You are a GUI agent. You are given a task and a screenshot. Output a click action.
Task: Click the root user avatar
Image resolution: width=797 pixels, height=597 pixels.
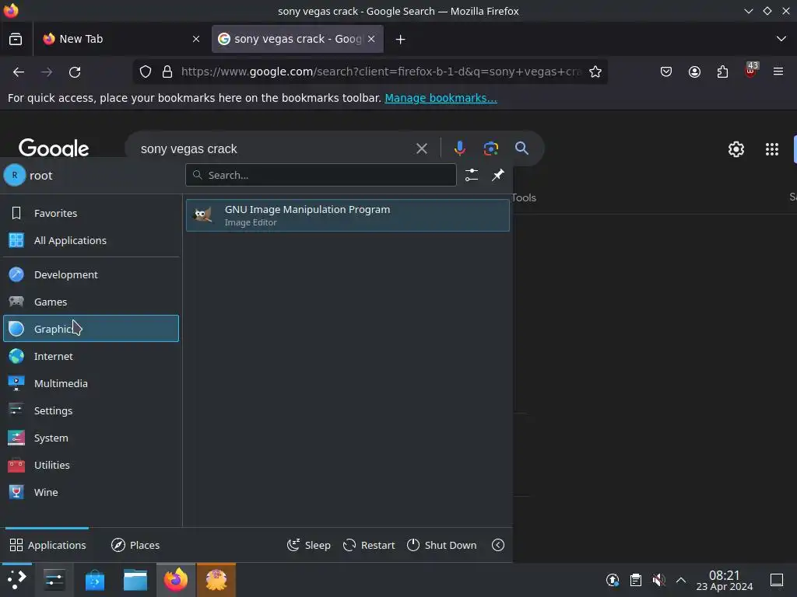pos(15,176)
